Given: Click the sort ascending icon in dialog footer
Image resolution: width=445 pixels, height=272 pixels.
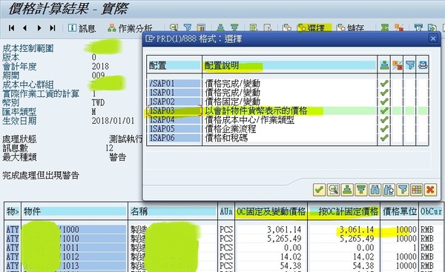Looking at the screenshot, I should click(347, 190).
